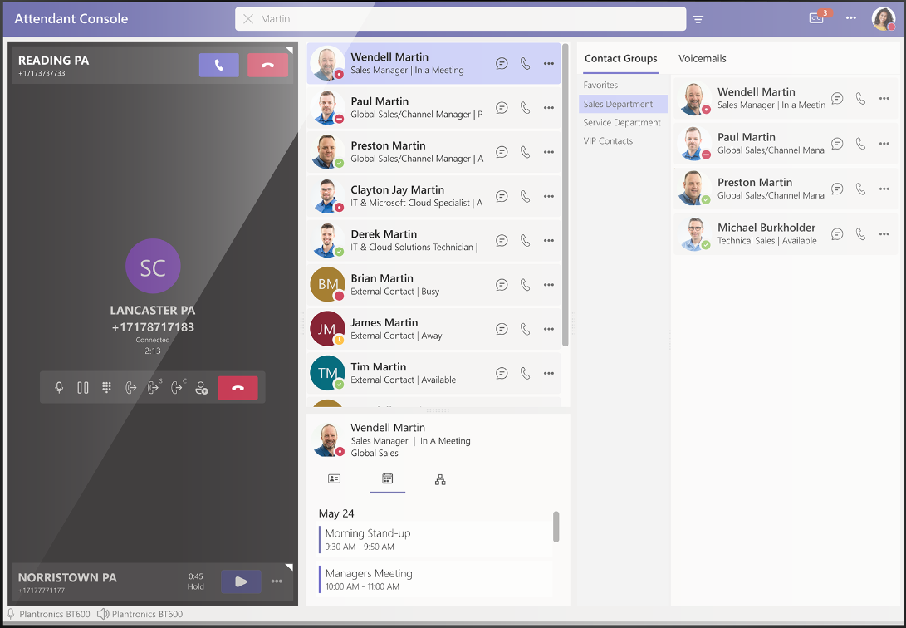Message Preston Martin from search results
The image size is (906, 628).
[x=502, y=152]
